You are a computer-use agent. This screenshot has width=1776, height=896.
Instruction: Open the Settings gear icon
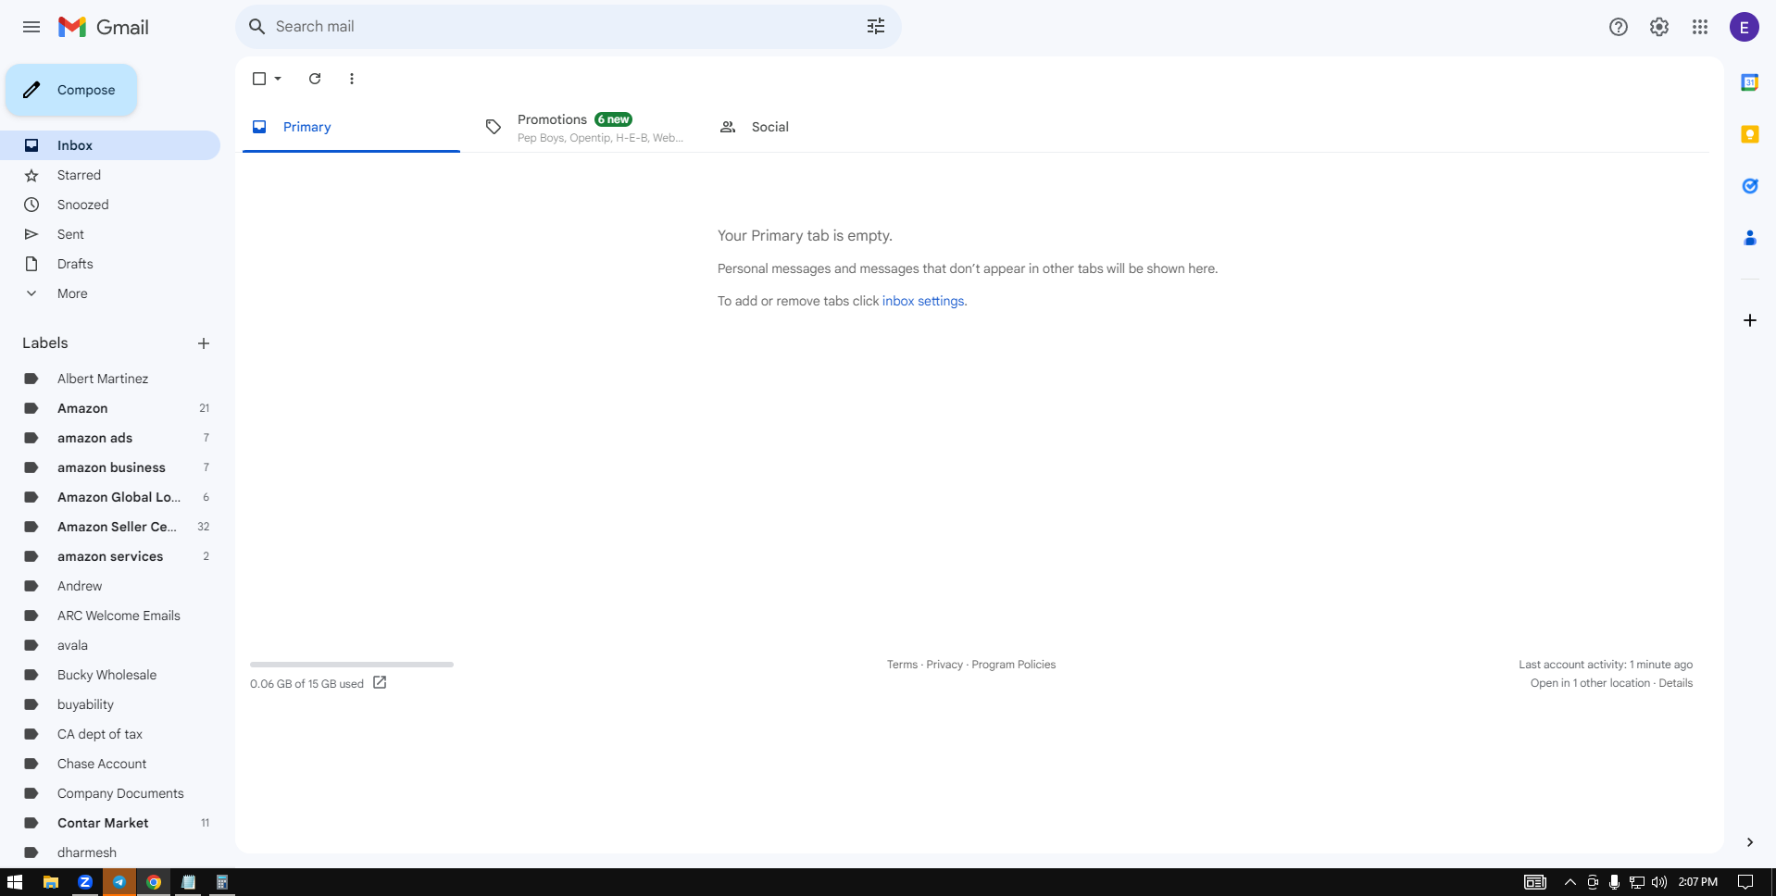pyautogui.click(x=1659, y=27)
